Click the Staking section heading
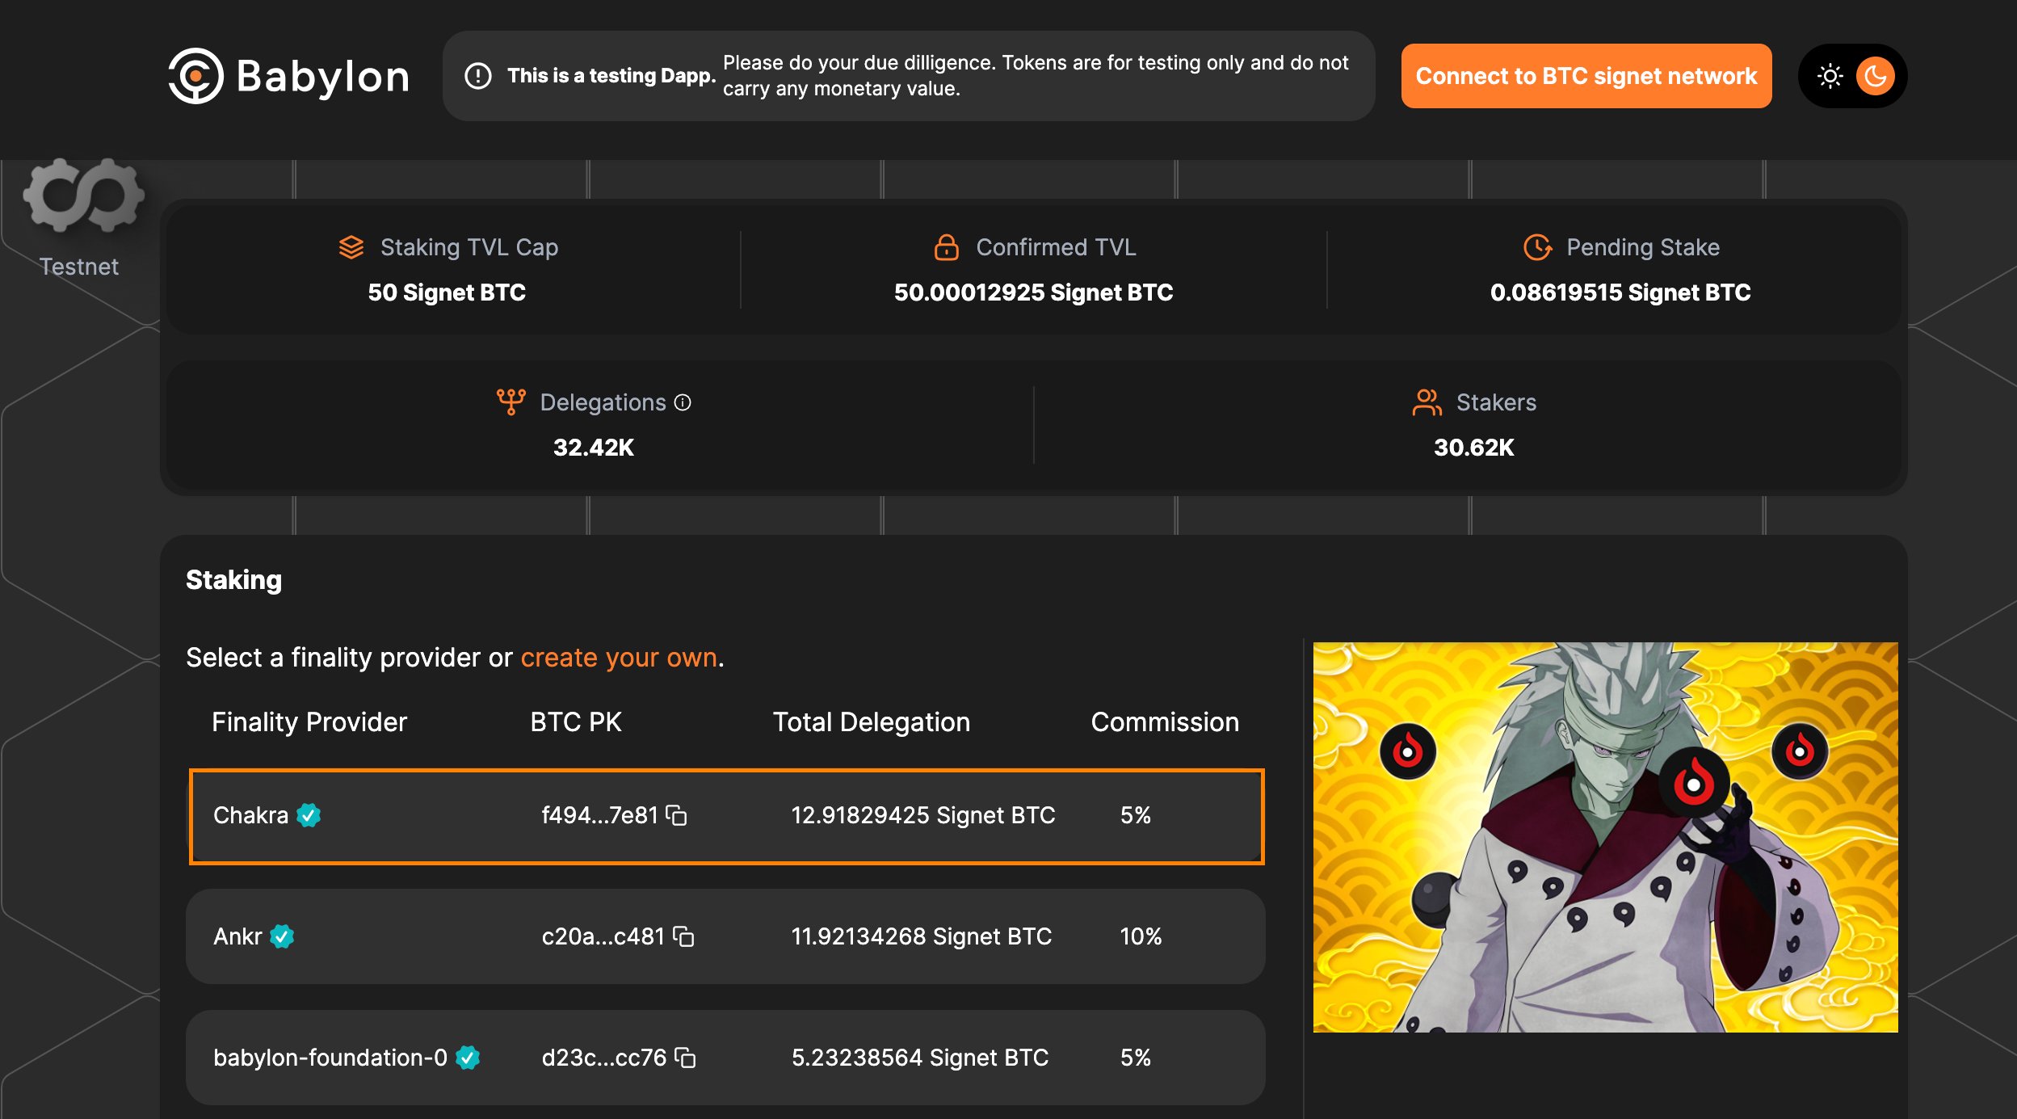The height and width of the screenshot is (1119, 2017). coord(234,580)
